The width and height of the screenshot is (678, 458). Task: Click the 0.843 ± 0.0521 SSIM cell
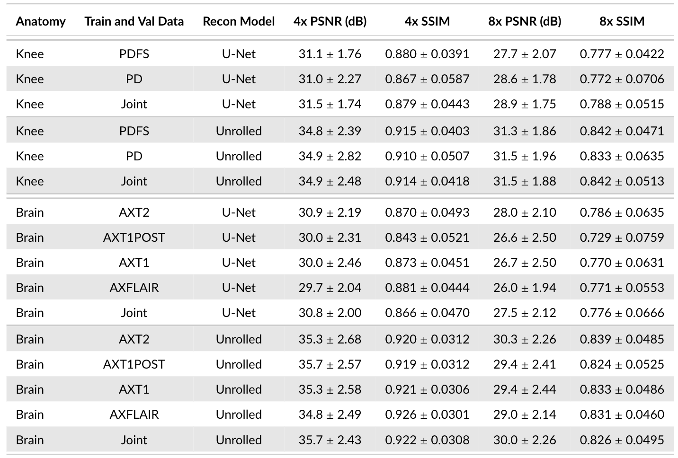(x=427, y=238)
